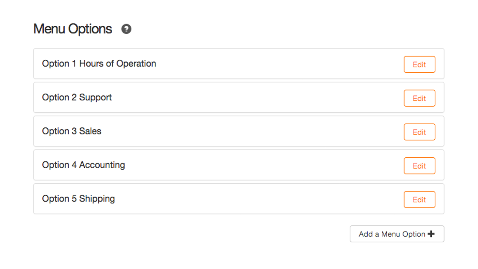Screen dimensions: 478x269
Task: Select the Option 3 Sales row
Action: pyautogui.click(x=239, y=131)
